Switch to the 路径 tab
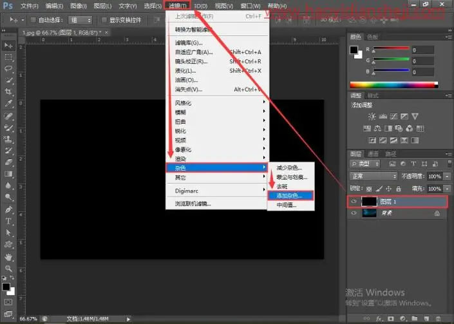Image resolution: width=454 pixels, height=324 pixels. coord(391,154)
